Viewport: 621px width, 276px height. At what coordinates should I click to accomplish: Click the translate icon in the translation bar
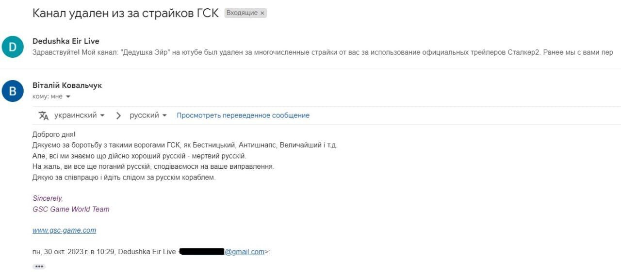point(44,115)
